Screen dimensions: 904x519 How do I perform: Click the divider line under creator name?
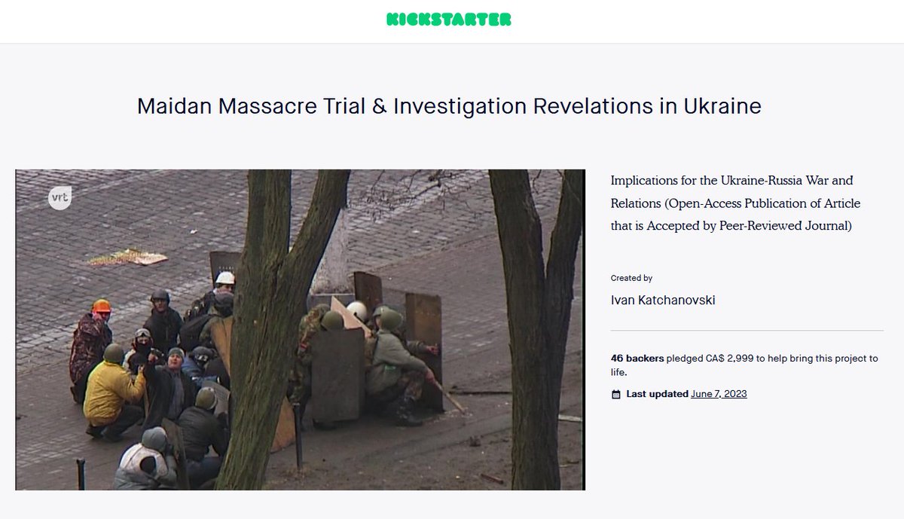[x=747, y=331]
